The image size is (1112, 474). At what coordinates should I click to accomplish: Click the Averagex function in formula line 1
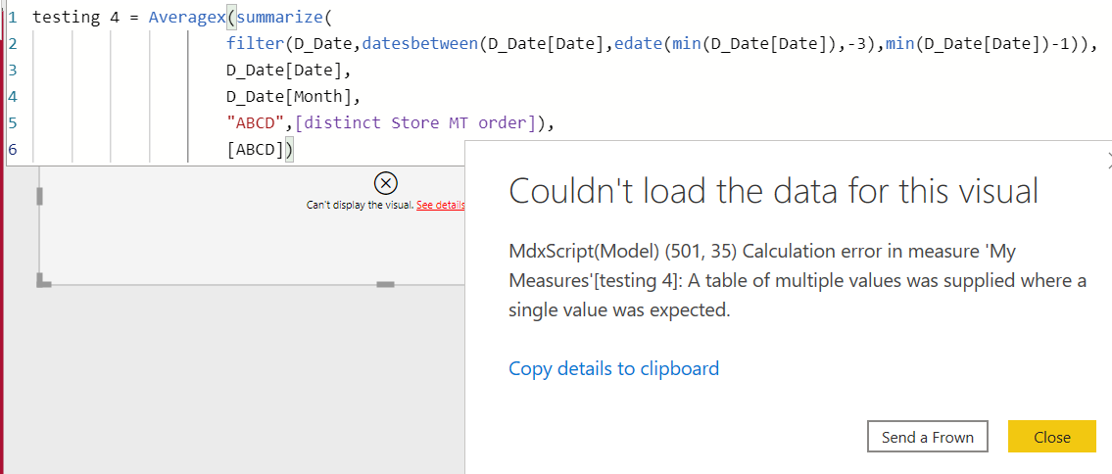click(x=186, y=17)
